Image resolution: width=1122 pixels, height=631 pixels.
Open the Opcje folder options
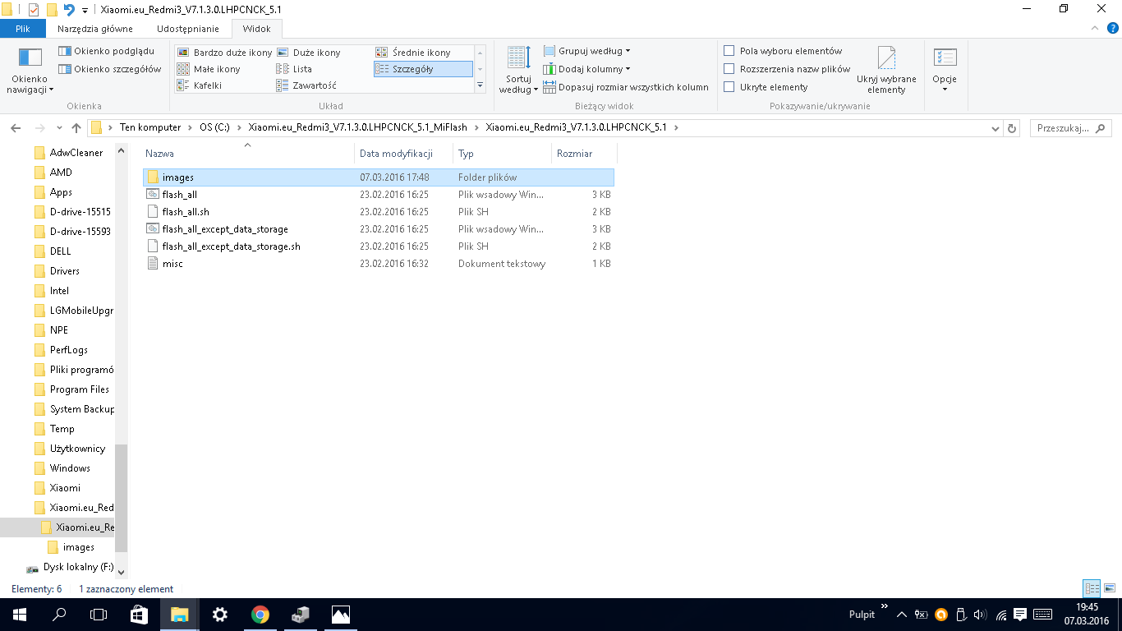click(945, 59)
